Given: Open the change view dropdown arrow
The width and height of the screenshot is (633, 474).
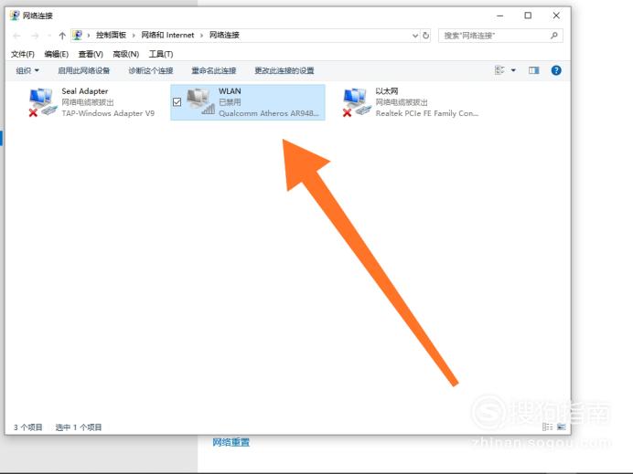Looking at the screenshot, I should (513, 70).
